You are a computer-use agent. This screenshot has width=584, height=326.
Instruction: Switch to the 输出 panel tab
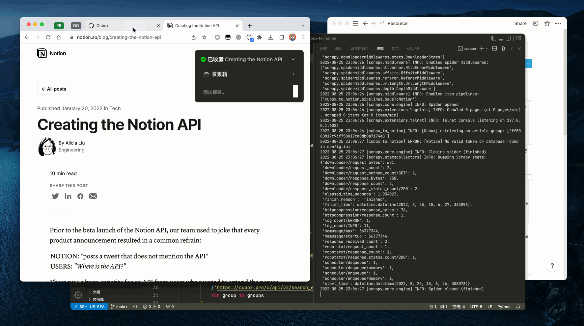pyautogui.click(x=339, y=49)
